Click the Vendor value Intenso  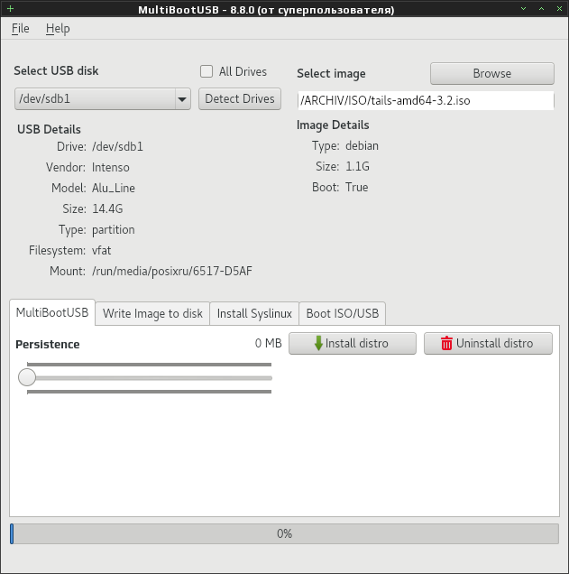110,167
